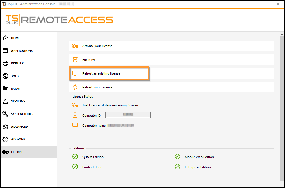This screenshot has width=285, height=188.
Task: Click the Enterprise Edition green checkmark
Action: pyautogui.click(x=177, y=167)
